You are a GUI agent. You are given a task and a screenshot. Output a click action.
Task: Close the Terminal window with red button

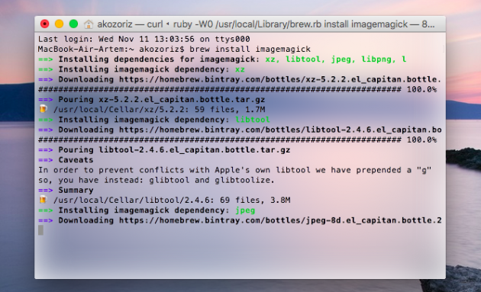pos(45,24)
